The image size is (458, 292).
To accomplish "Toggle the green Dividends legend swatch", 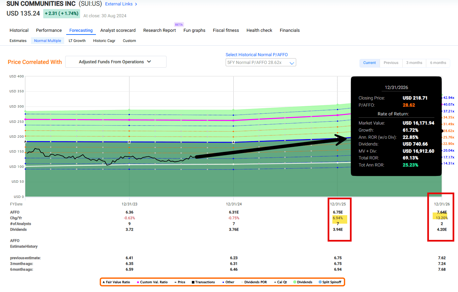I will click(x=295, y=282).
